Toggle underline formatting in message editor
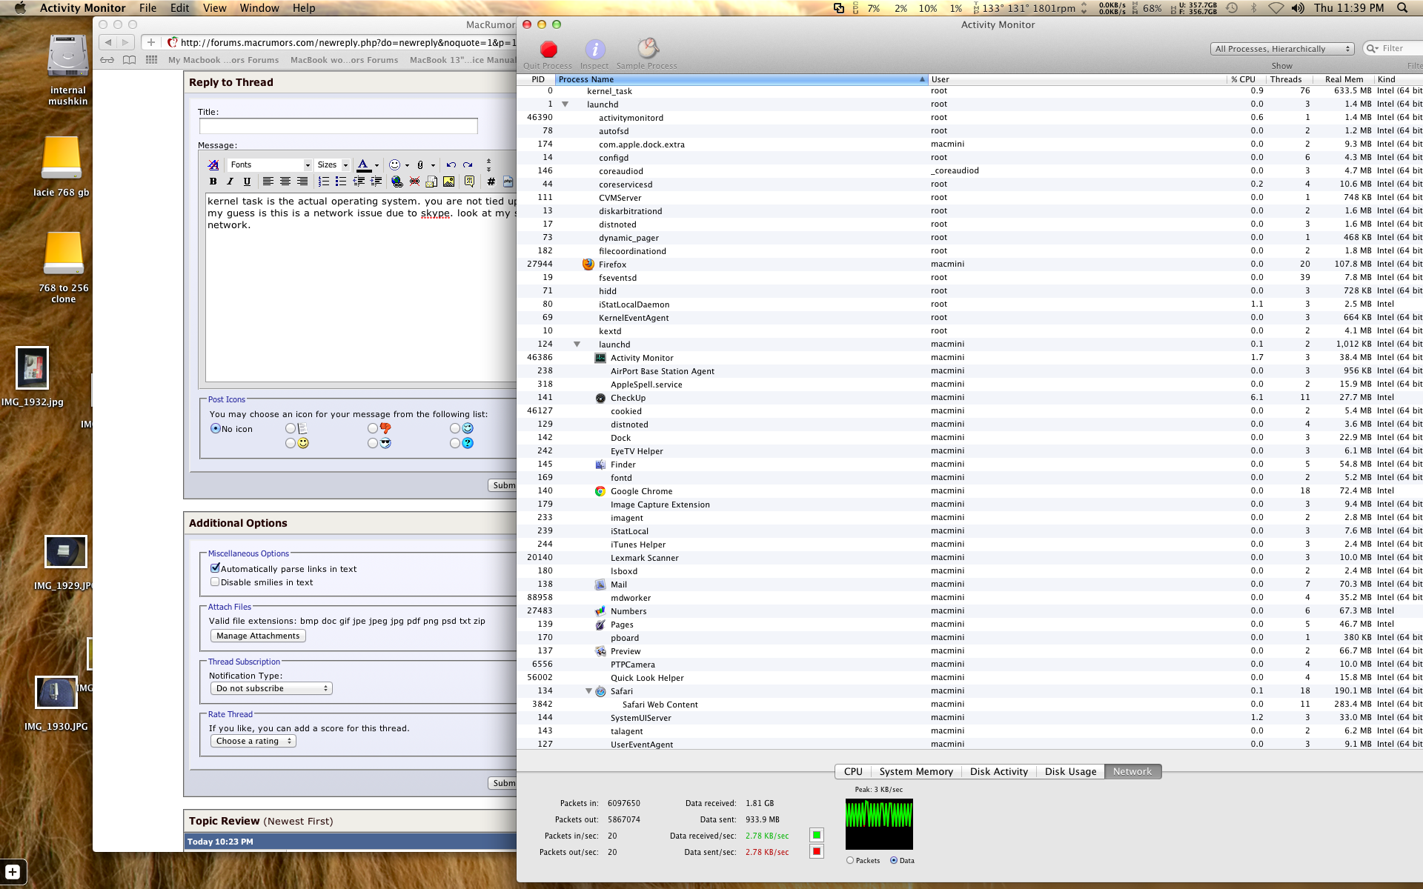Image resolution: width=1423 pixels, height=889 pixels. tap(248, 182)
